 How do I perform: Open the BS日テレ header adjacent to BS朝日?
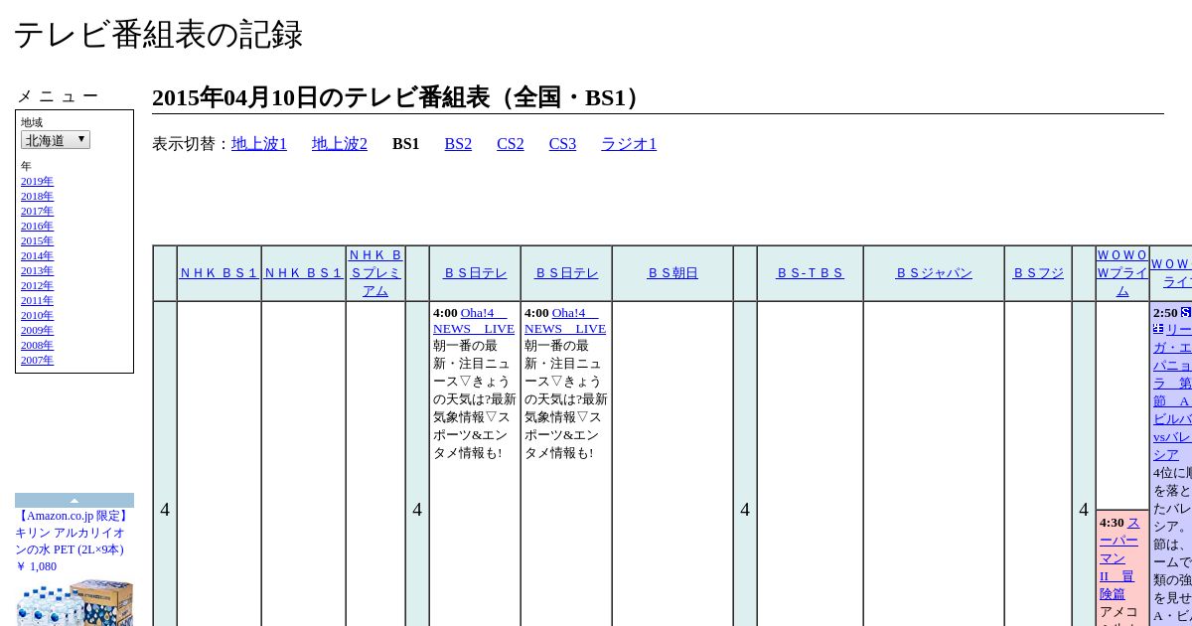click(566, 273)
